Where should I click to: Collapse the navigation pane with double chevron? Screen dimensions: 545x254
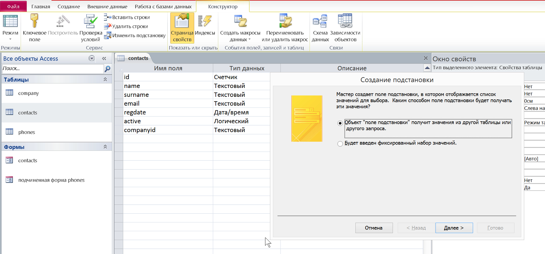104,58
